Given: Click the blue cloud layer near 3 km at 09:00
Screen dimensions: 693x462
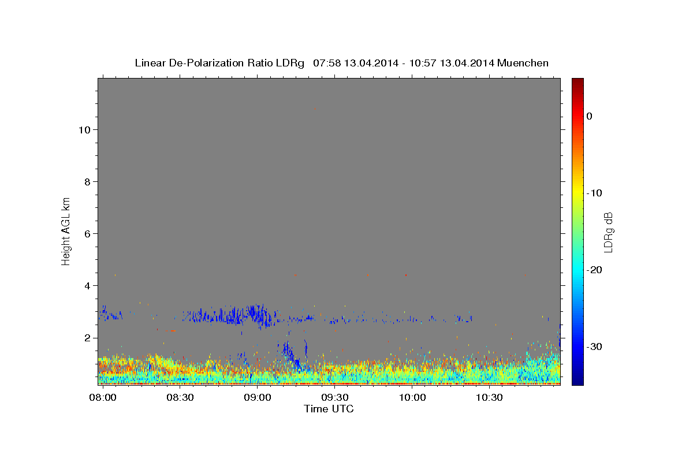Looking at the screenshot, I should click(254, 315).
